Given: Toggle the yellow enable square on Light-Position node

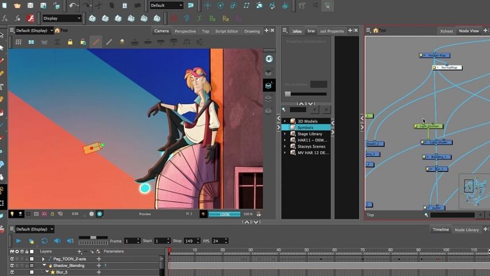Looking at the screenshot, I should (x=416, y=126).
